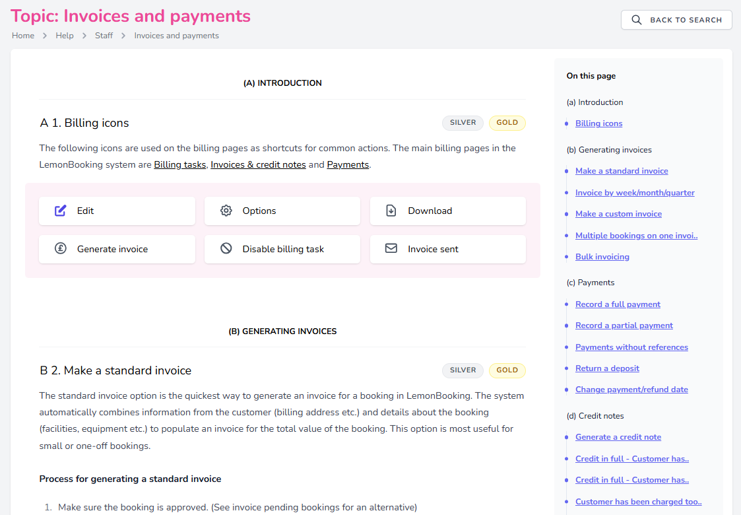Open Make a standard invoice sidebar link
The width and height of the screenshot is (741, 515).
click(x=622, y=170)
